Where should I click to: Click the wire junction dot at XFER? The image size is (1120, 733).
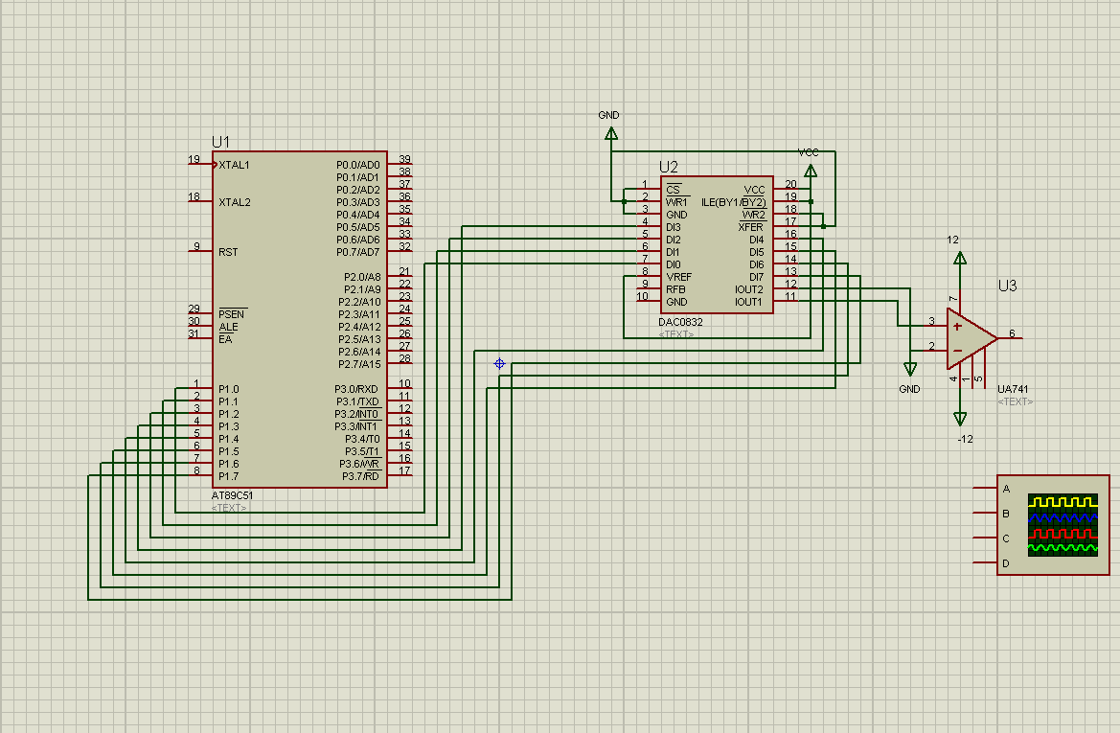coord(824,226)
